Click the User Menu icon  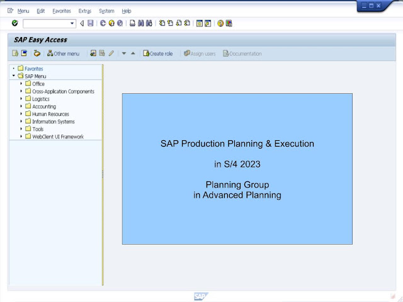tap(15, 53)
